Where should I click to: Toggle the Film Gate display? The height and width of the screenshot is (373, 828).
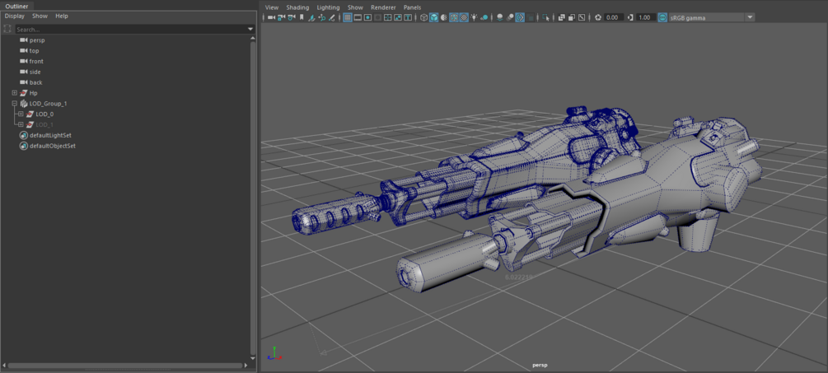tap(358, 17)
